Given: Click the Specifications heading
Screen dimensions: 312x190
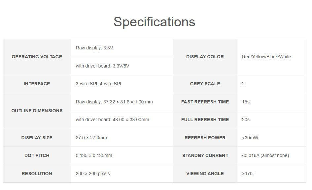Looking at the screenshot, I should [154, 22].
